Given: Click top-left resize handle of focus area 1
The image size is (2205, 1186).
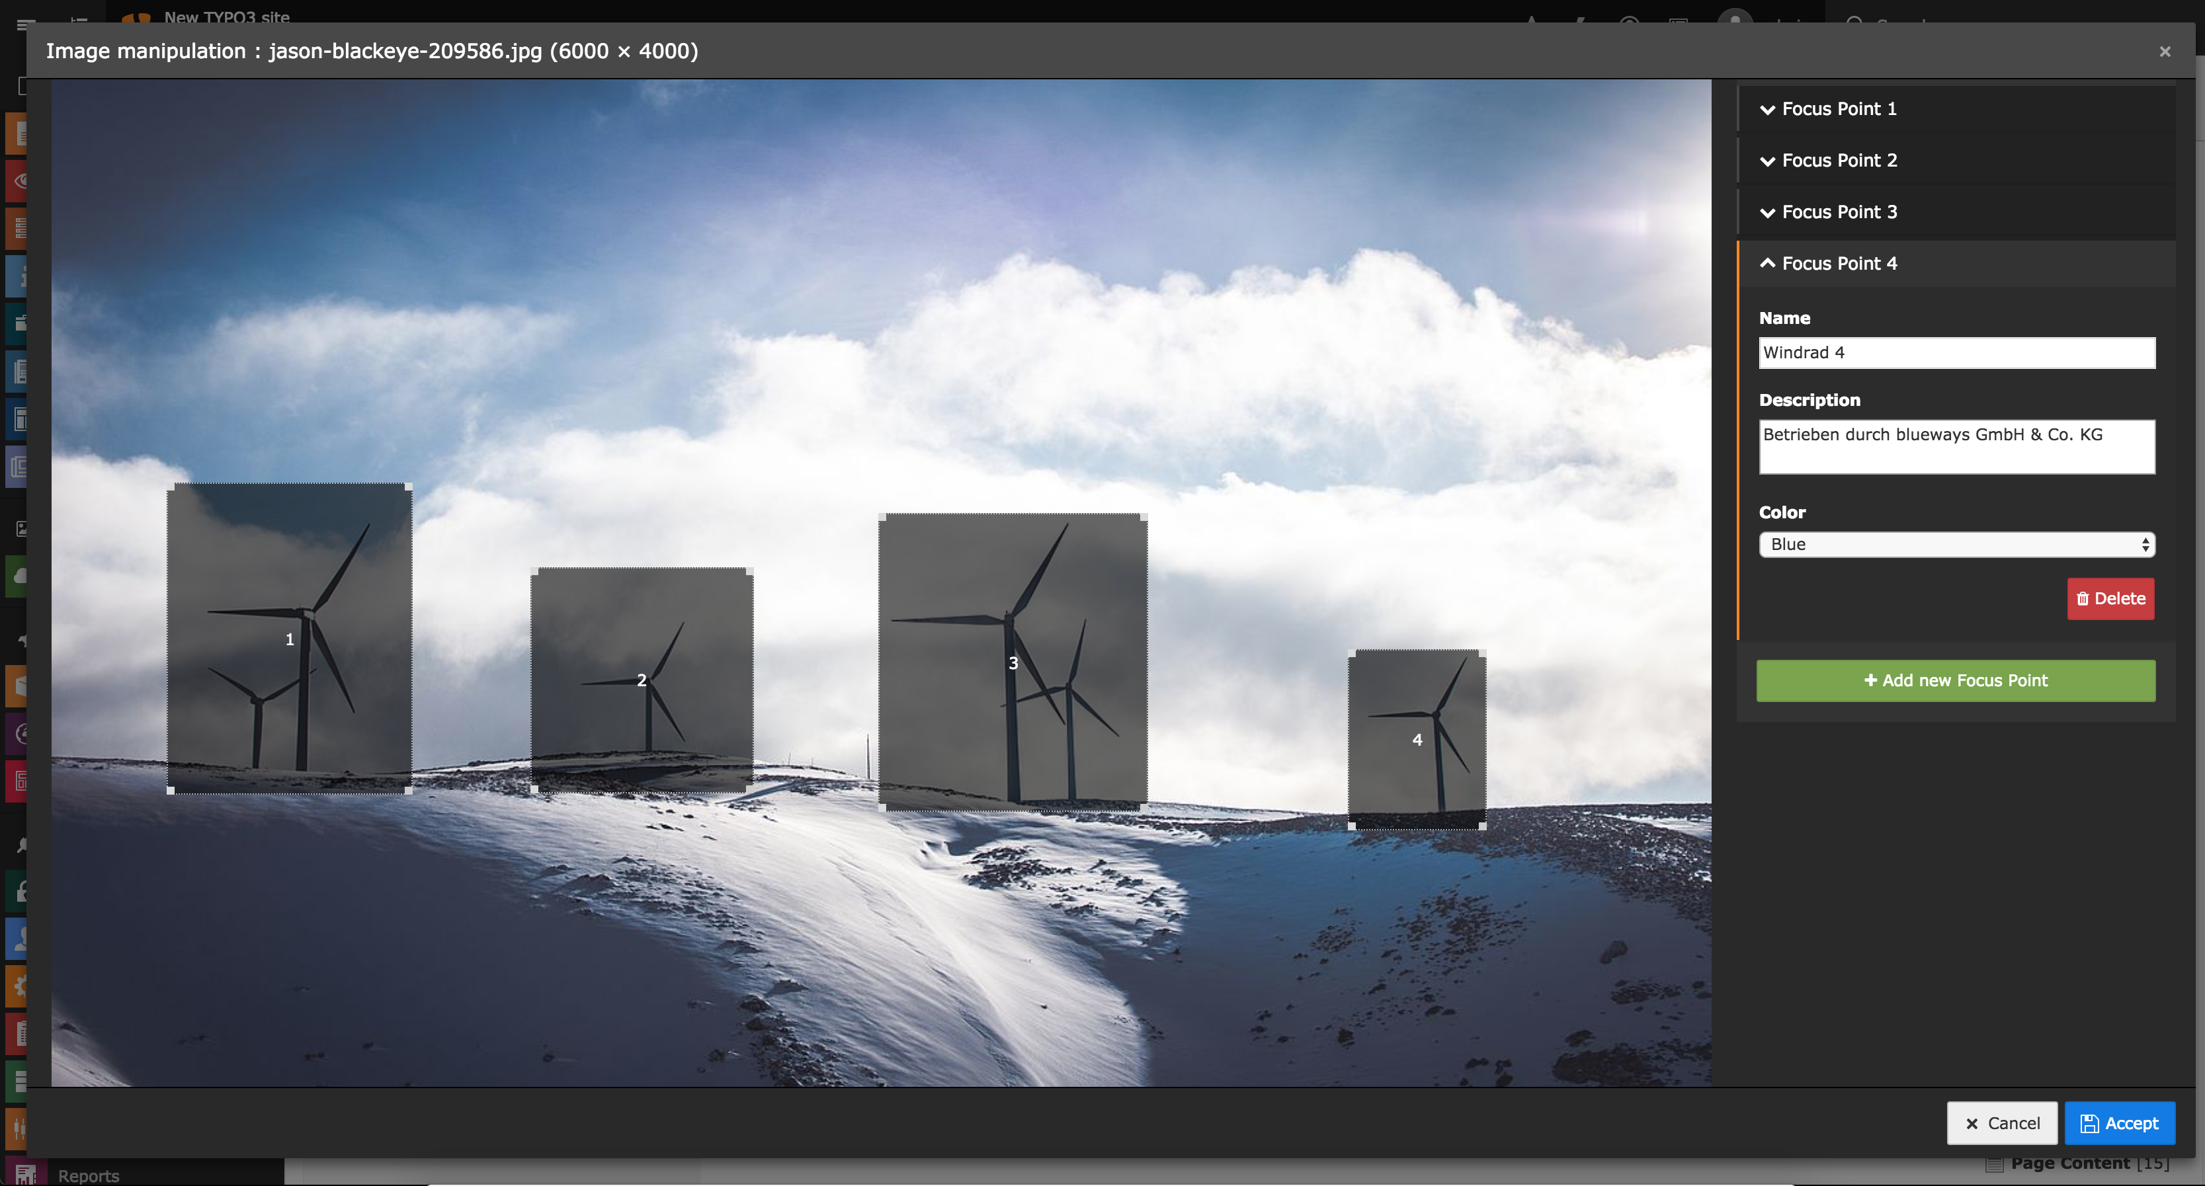Looking at the screenshot, I should coord(171,487).
